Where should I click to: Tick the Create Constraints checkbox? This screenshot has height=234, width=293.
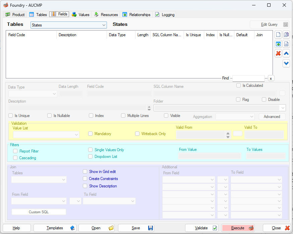coord(85,179)
